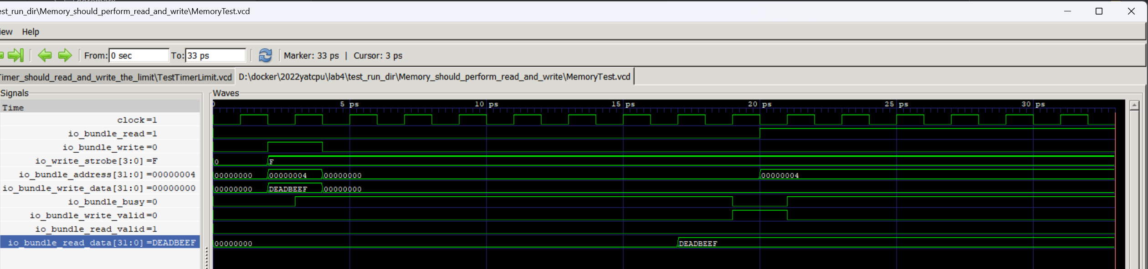Image resolution: width=1148 pixels, height=269 pixels.
Task: Click the Time header in Signals panel
Action: pos(13,108)
